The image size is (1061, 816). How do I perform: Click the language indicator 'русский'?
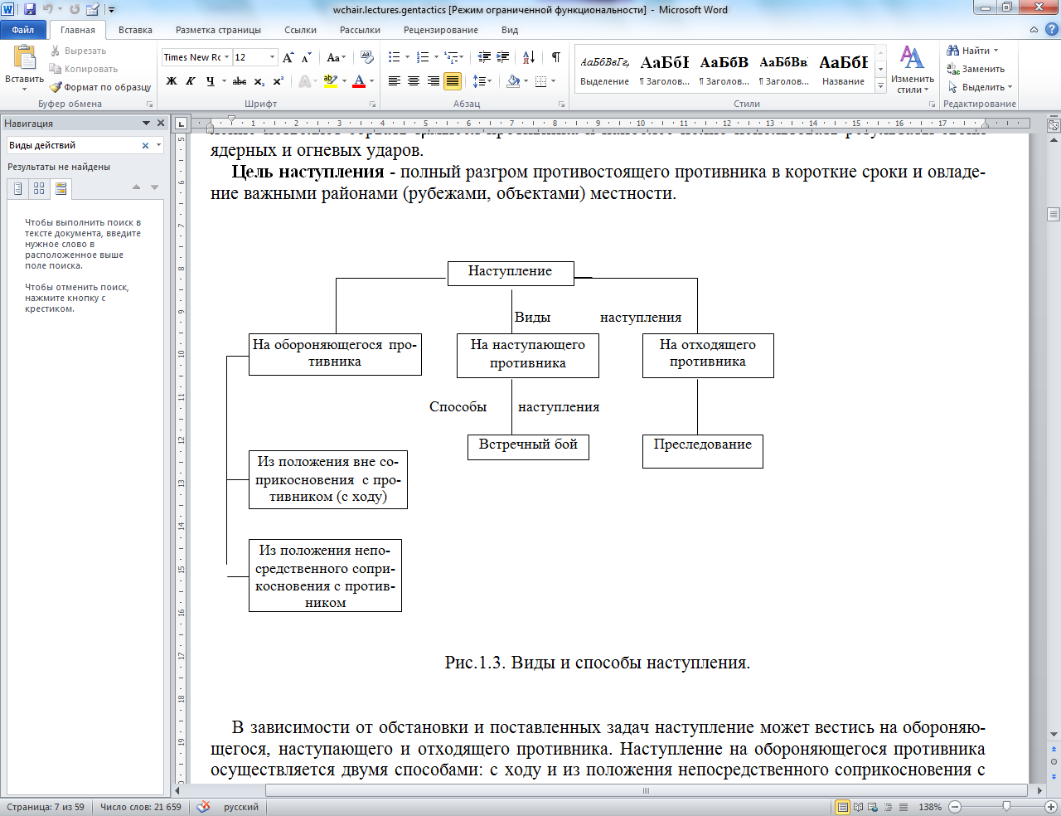241,807
